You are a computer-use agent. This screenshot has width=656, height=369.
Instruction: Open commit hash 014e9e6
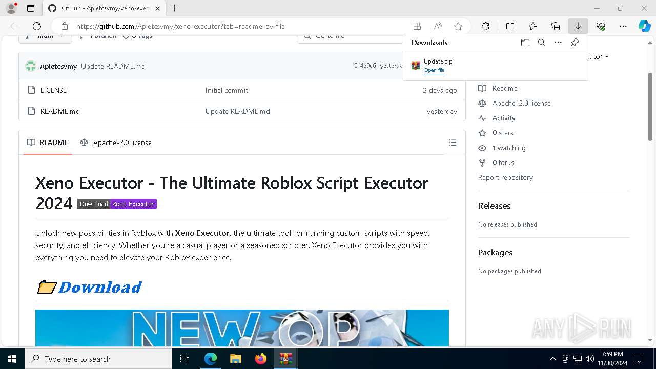(365, 66)
